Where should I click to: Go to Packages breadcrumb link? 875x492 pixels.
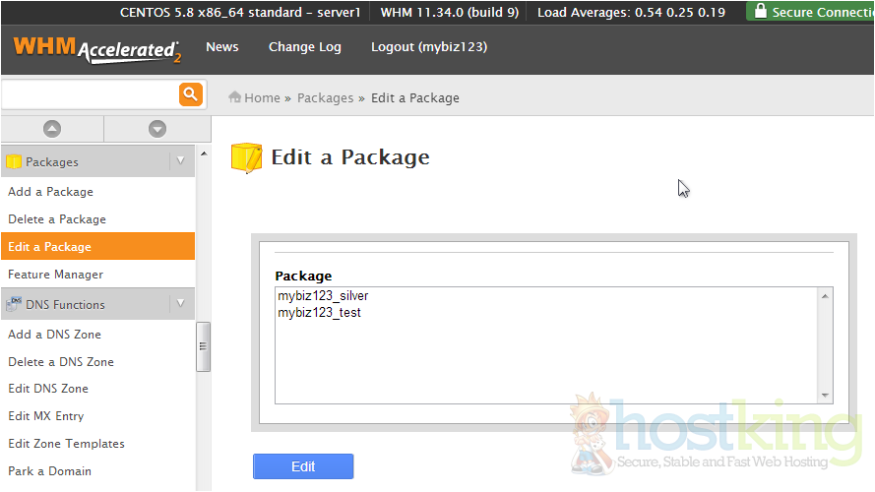tap(325, 97)
